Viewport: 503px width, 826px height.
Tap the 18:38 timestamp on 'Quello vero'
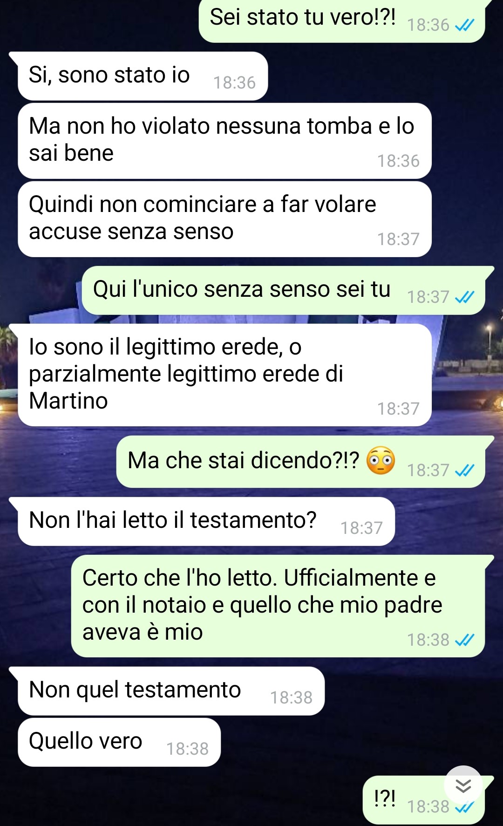point(187,749)
